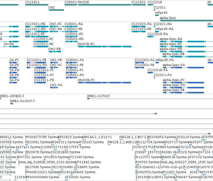
Task: Open the "Cht2-RA" transcript label
Action: pos(56,29)
